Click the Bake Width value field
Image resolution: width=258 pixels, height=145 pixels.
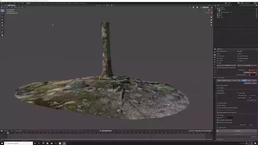[x=250, y=83]
